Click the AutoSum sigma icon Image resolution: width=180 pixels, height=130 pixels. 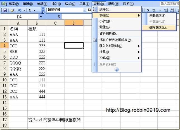30,10
